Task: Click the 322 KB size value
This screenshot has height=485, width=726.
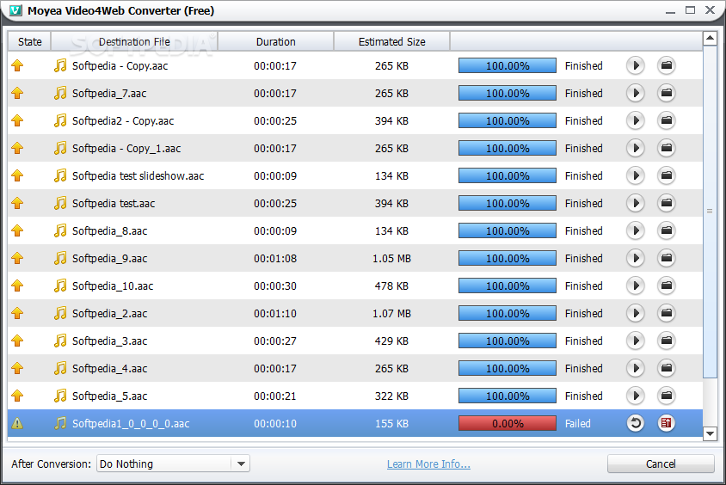Action: (x=391, y=396)
